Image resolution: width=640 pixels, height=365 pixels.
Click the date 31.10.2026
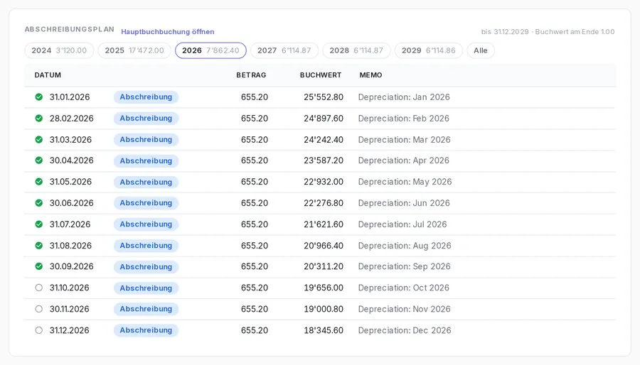(70, 288)
